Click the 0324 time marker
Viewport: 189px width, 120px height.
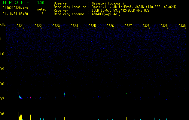click(74, 26)
